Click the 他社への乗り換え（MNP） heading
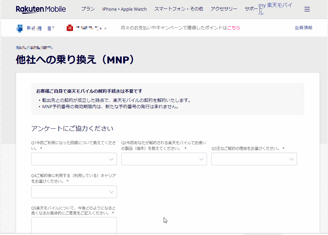Screen dimensions: 328x235 75,60
